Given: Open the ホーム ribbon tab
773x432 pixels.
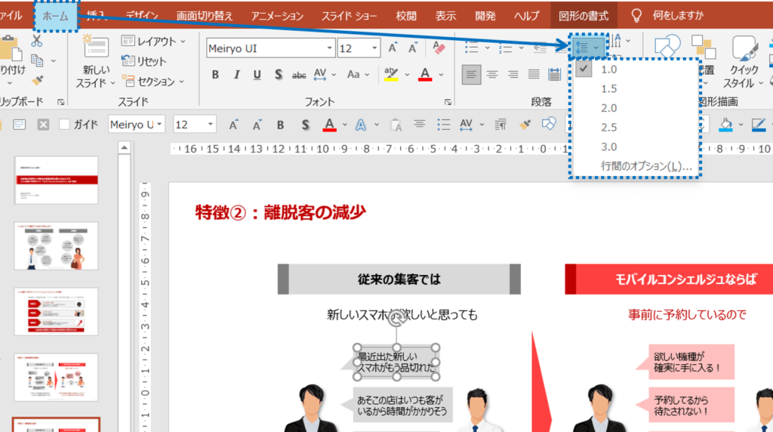Looking at the screenshot, I should pyautogui.click(x=56, y=16).
